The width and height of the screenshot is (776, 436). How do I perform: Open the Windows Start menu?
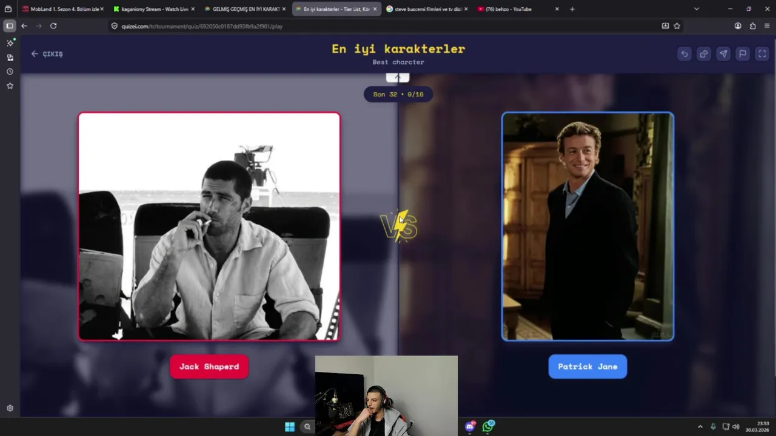pyautogui.click(x=290, y=427)
